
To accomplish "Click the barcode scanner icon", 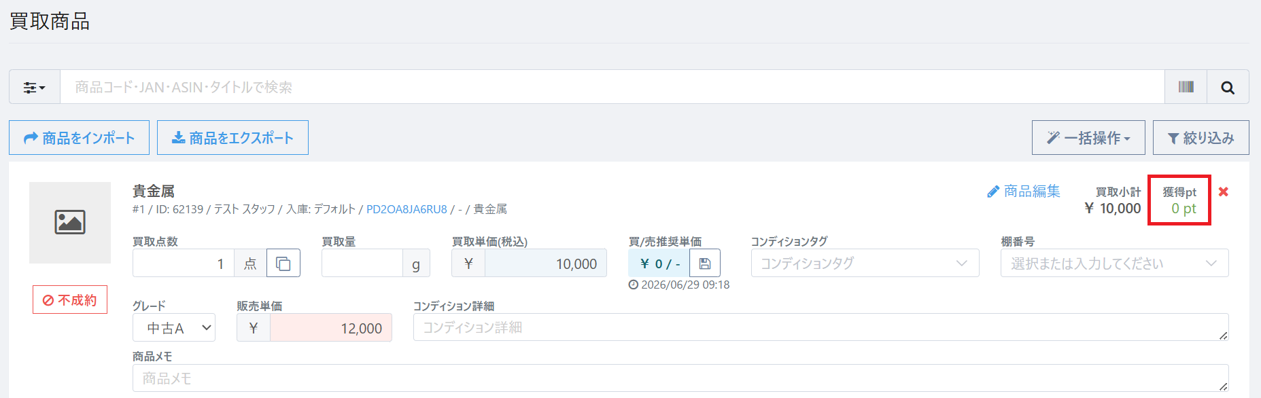I will pyautogui.click(x=1186, y=87).
